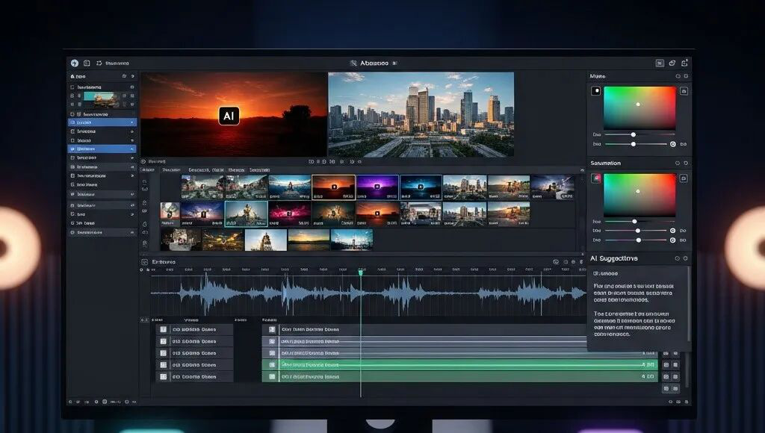Click the square icon of the darker green clip
The image size is (765, 433).
pos(272,376)
